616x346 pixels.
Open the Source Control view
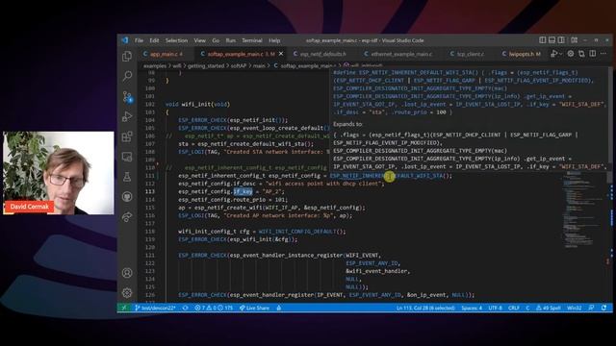[x=127, y=96]
